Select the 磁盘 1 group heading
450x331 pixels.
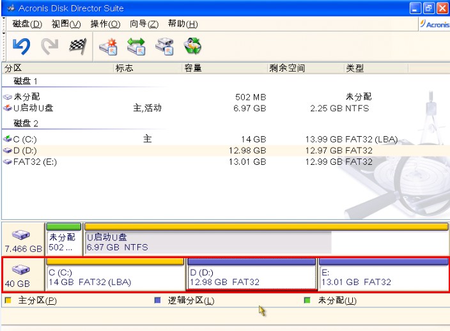tap(26, 81)
